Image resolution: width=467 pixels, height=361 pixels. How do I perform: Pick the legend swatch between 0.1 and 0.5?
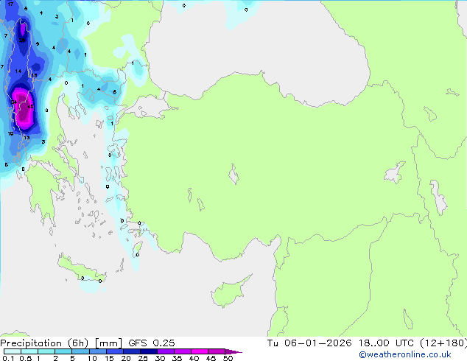point(13,351)
